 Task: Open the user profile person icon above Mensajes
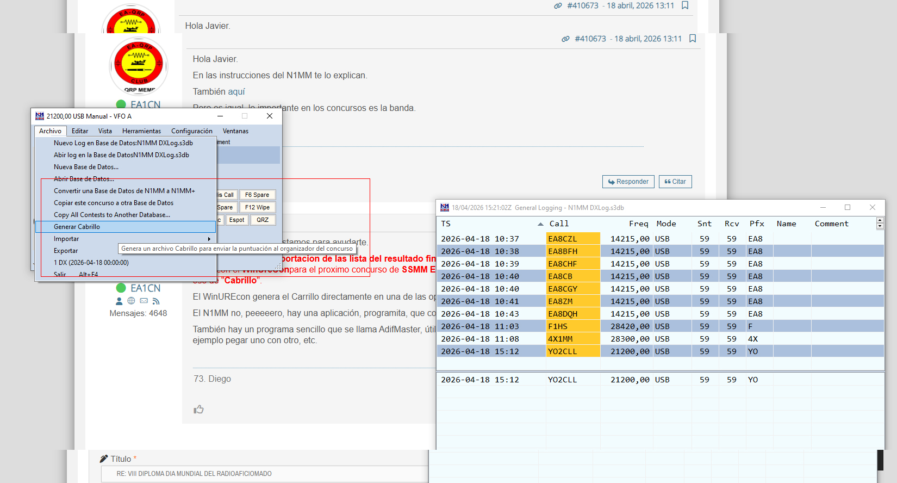120,301
